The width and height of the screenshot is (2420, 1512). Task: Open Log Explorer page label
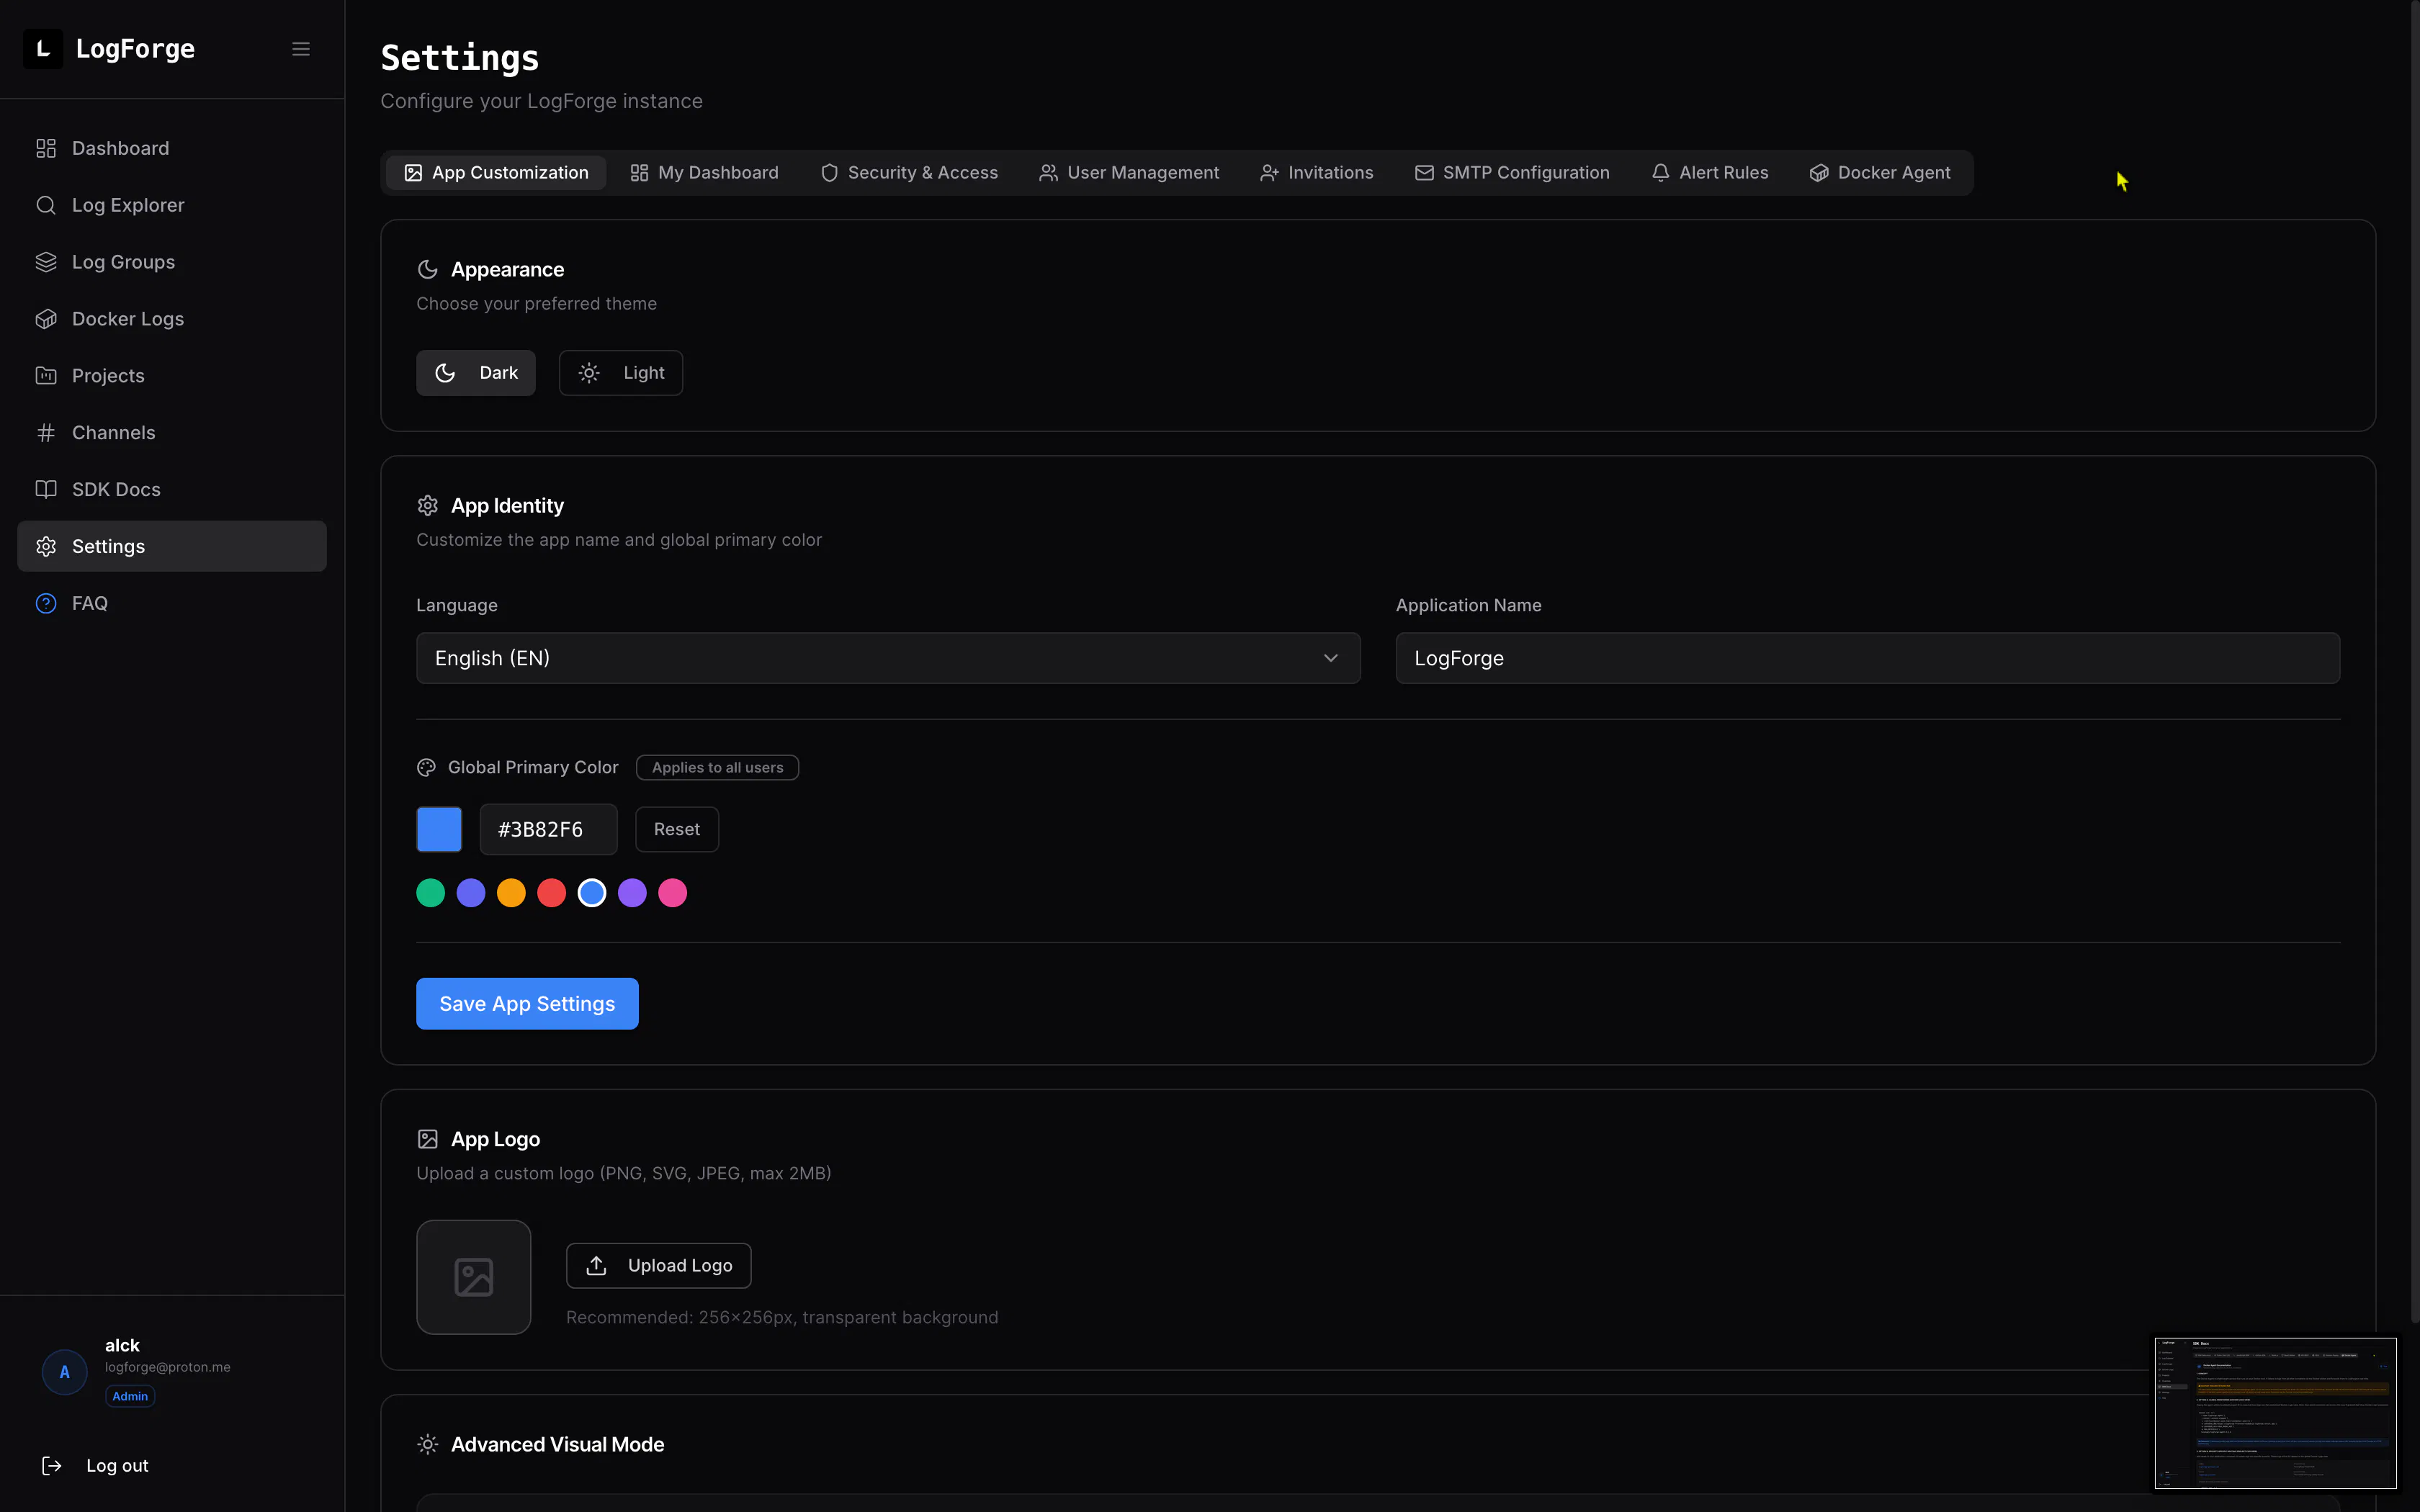coord(128,205)
